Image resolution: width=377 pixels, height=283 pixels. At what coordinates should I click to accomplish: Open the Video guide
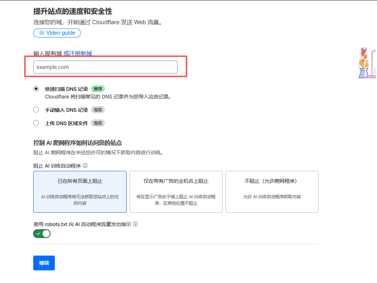57,33
